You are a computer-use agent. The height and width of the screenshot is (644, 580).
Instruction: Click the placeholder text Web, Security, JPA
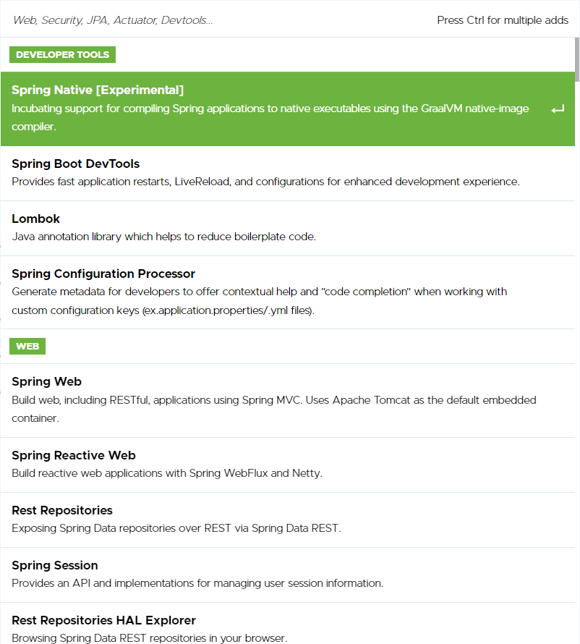click(112, 20)
